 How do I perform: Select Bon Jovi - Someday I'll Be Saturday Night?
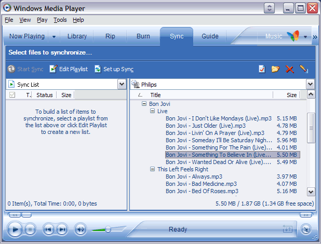pyautogui.click(x=233, y=140)
